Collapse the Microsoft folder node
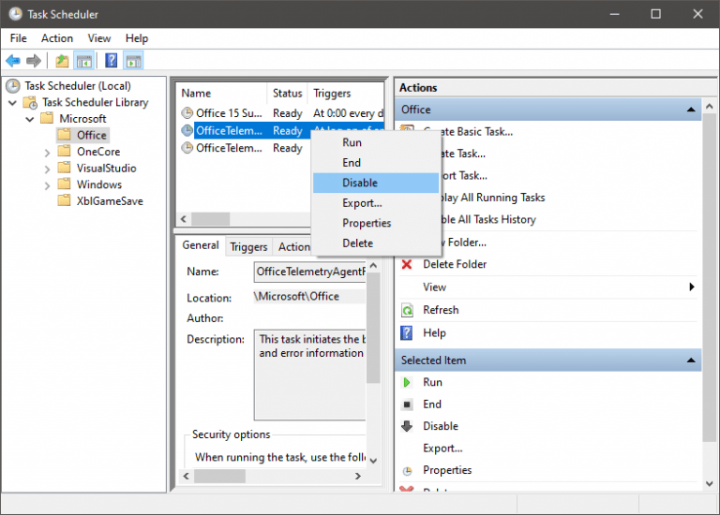The height and width of the screenshot is (515, 720). pos(30,119)
